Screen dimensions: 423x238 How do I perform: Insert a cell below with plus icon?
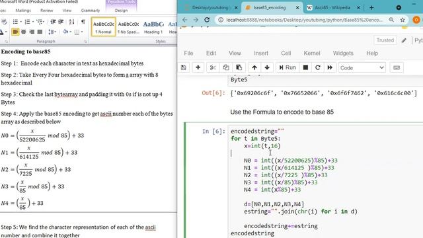tap(198, 67)
